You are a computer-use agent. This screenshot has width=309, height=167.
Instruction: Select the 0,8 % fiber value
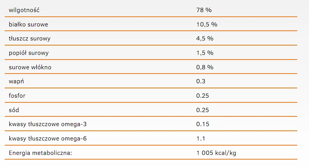coord(205,67)
